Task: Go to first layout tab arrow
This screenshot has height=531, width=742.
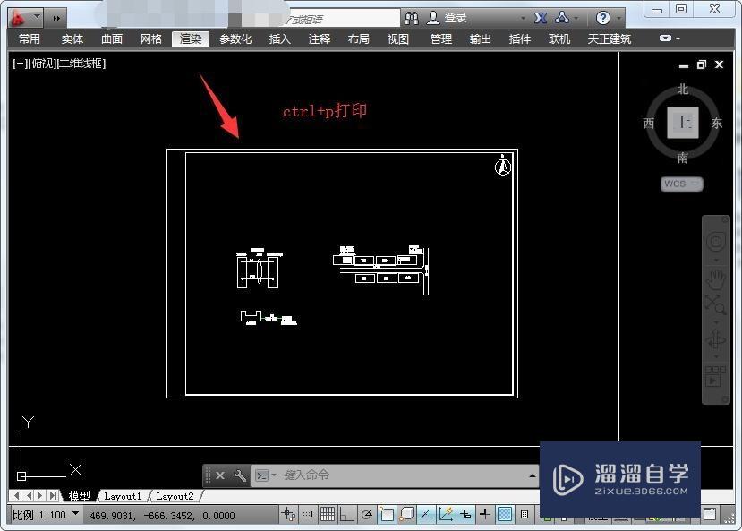Action: click(15, 495)
